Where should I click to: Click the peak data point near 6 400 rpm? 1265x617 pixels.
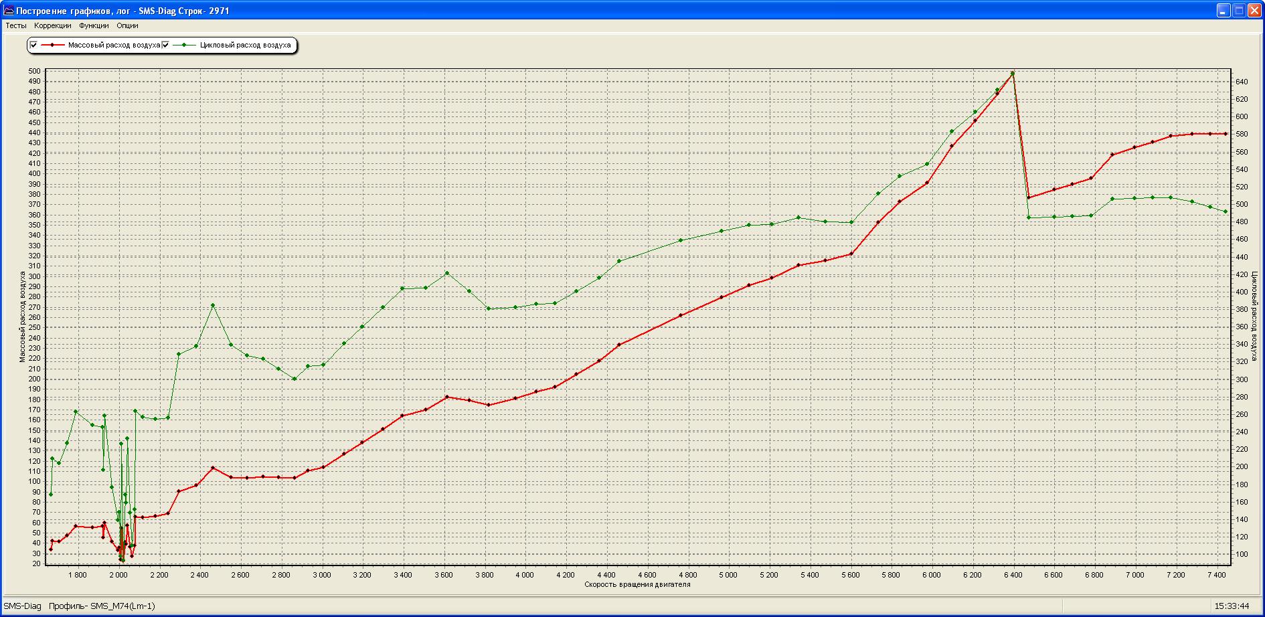tap(1013, 73)
